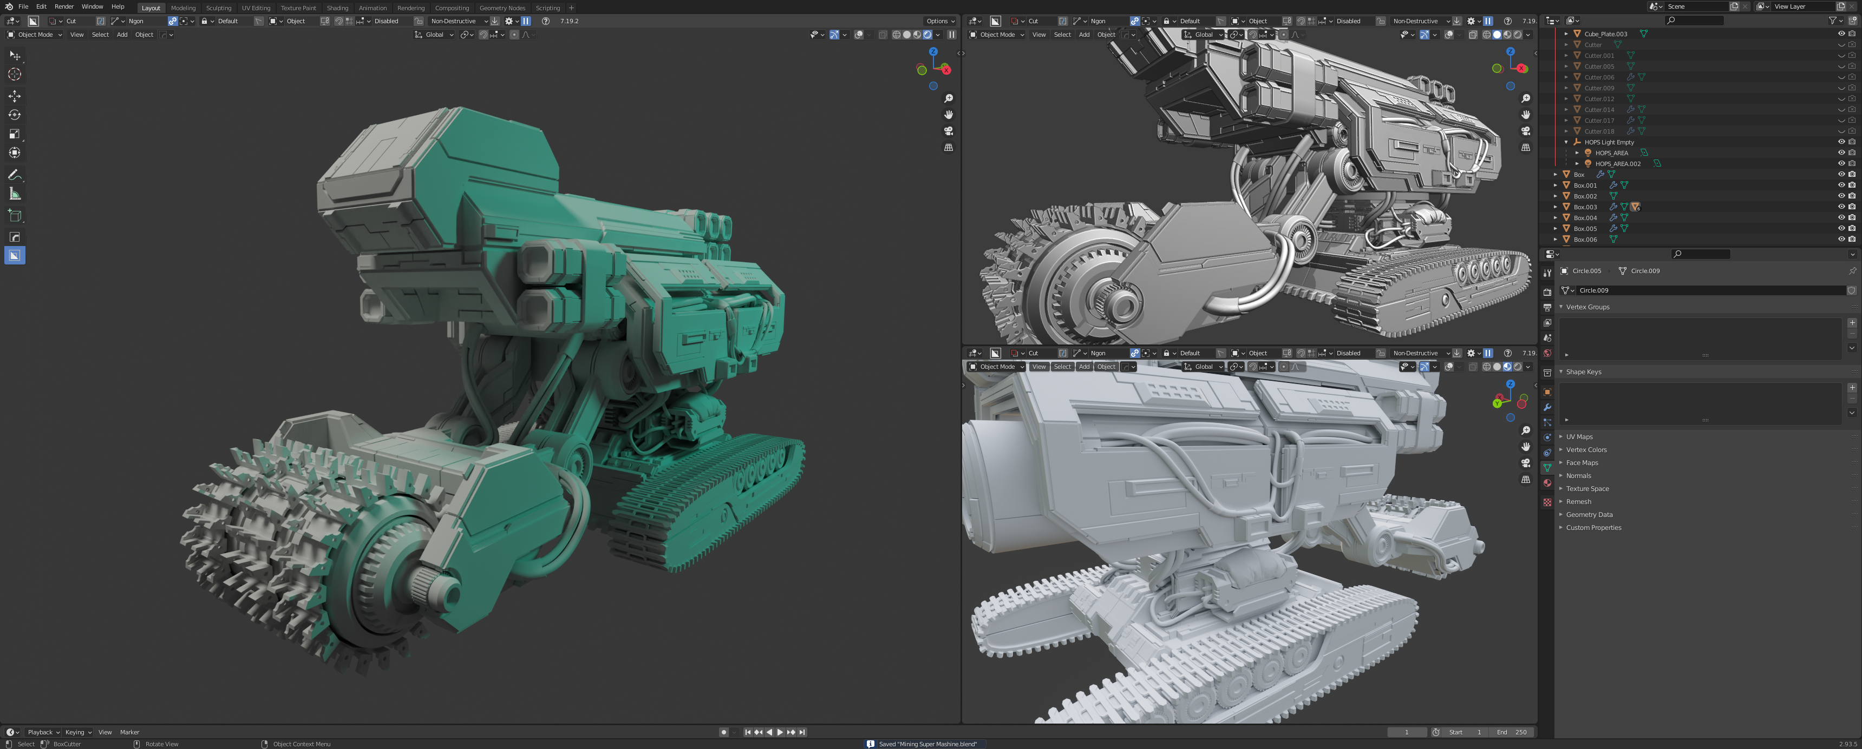Screen dimensions: 1862x749
Task: Open the Render properties tab
Action: tap(1547, 292)
